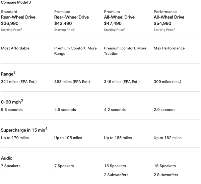Click the Most Affordable tagline
201x184 pixels.
15,48
